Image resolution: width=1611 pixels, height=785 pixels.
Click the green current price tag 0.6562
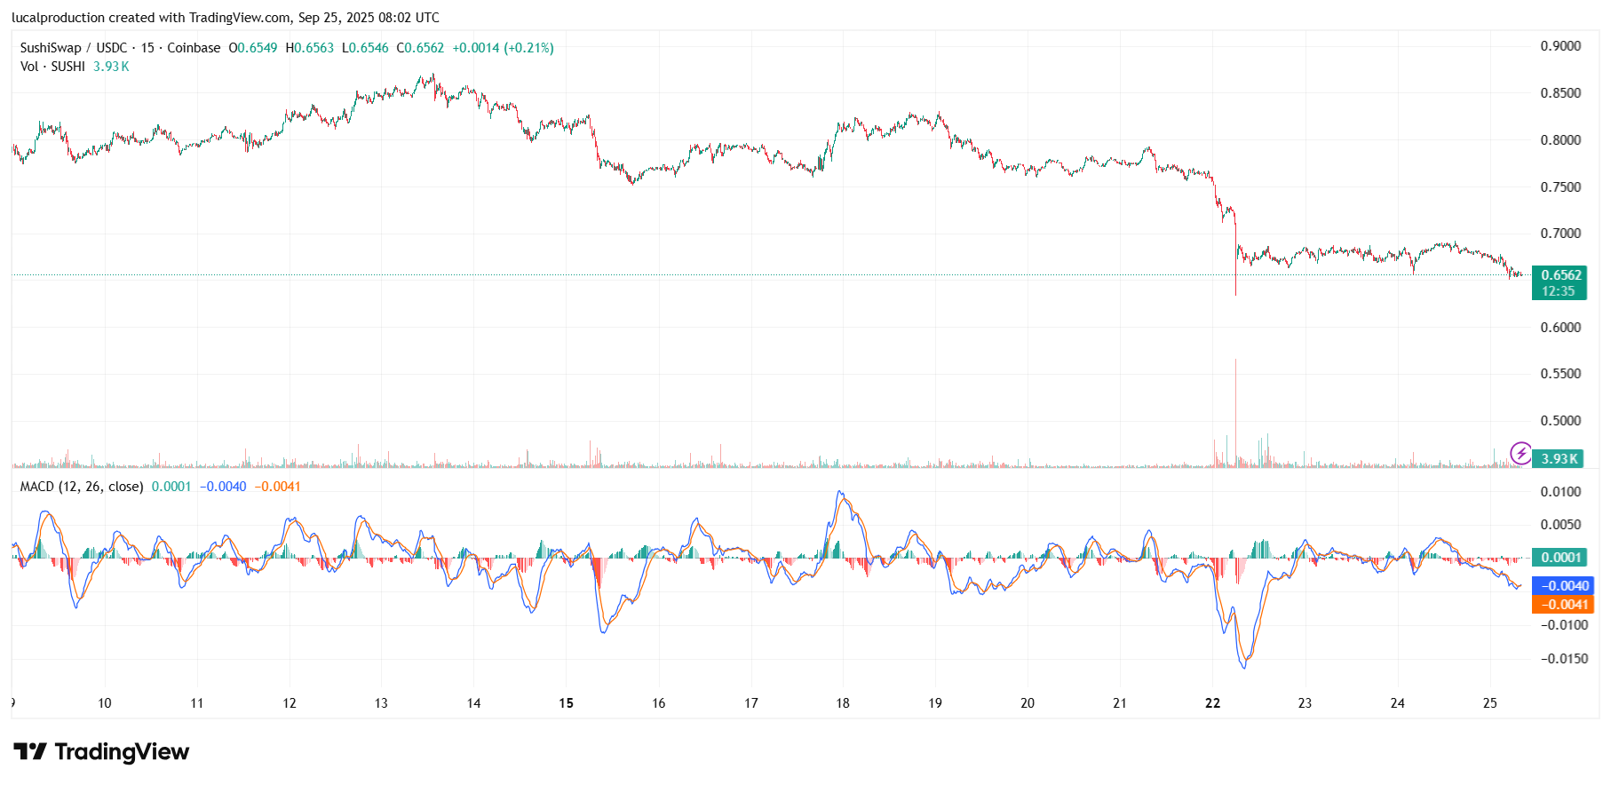[1560, 275]
